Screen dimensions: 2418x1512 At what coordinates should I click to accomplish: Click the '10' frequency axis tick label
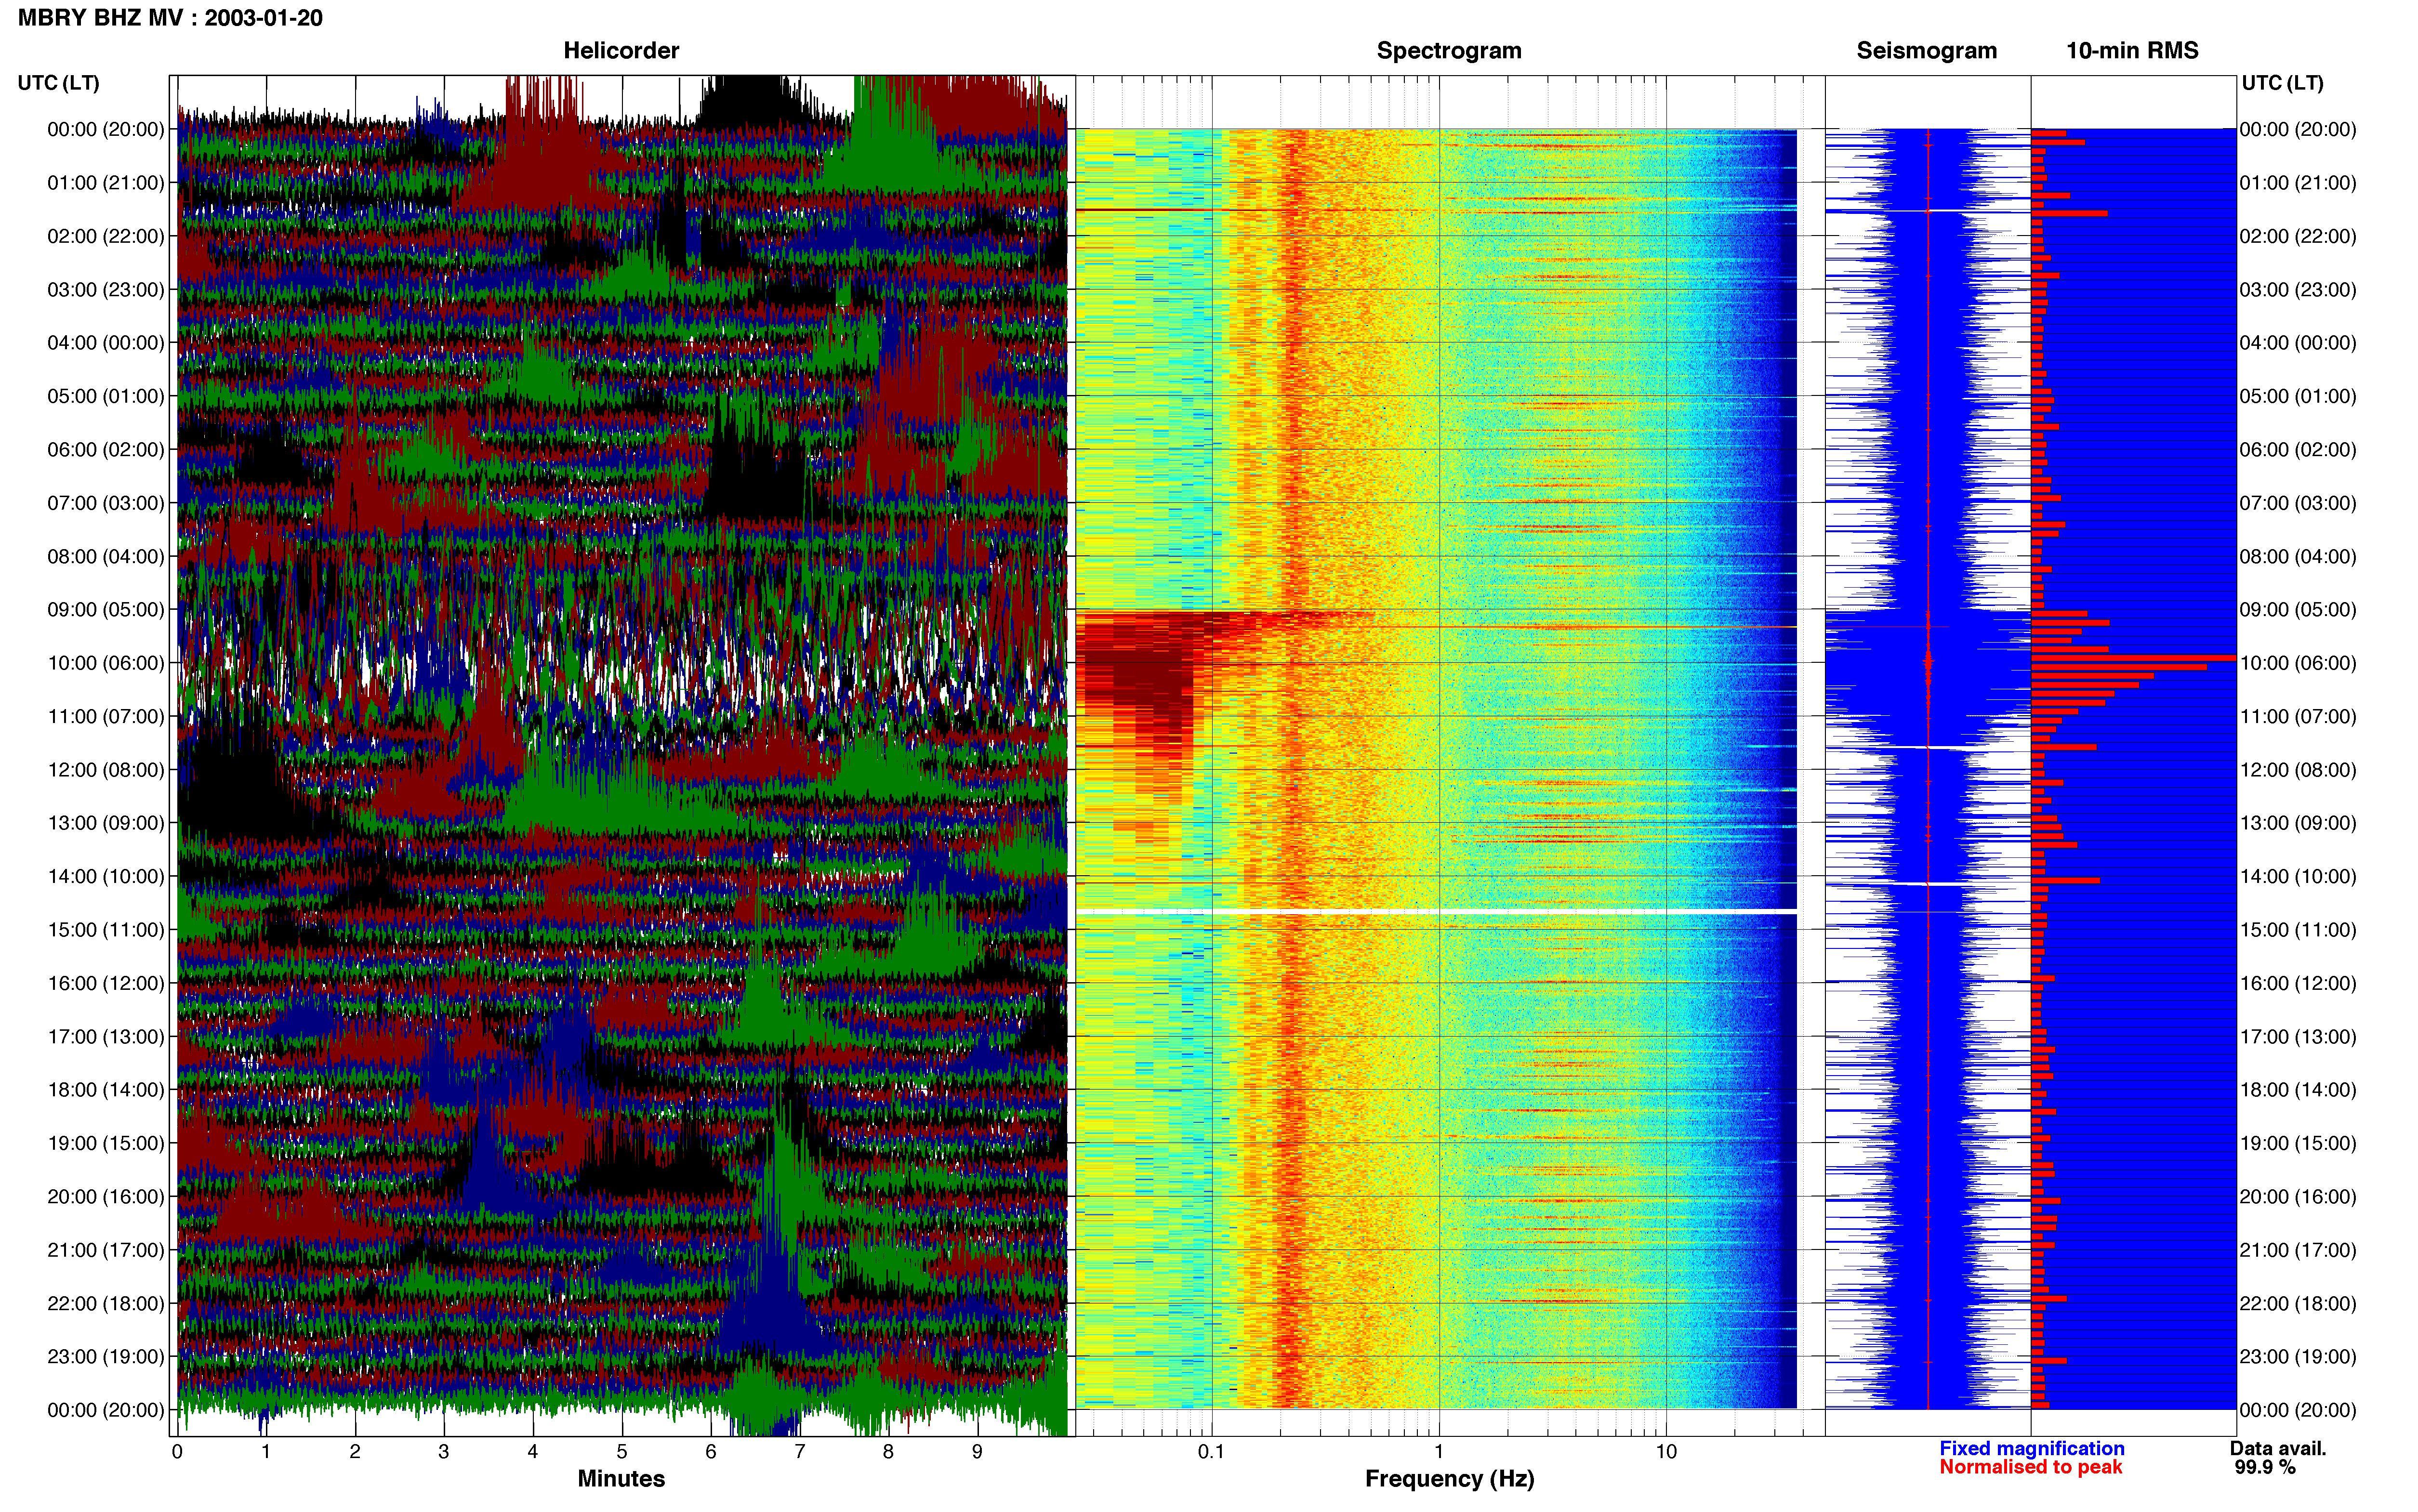[1666, 1452]
